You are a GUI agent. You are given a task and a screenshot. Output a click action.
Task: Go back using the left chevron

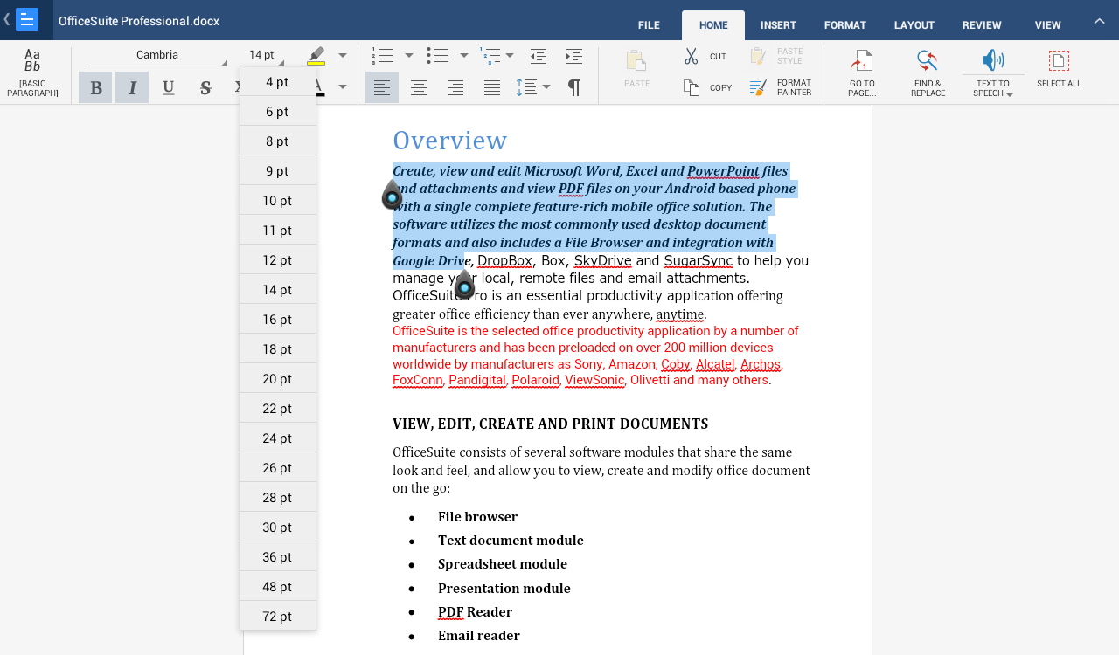pyautogui.click(x=7, y=19)
